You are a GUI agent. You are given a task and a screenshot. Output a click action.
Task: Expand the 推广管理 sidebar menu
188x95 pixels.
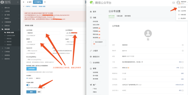coord(10,15)
